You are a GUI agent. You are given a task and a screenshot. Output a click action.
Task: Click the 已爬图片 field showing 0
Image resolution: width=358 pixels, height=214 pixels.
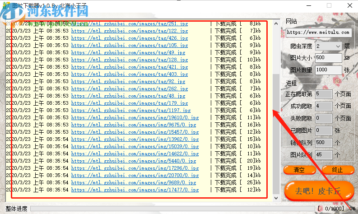(x=324, y=130)
